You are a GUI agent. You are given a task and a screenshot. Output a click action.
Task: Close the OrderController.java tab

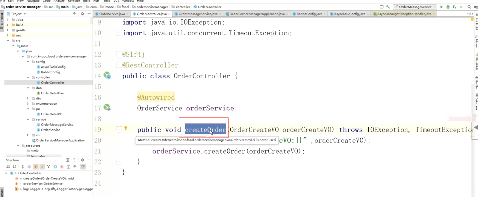169,14
